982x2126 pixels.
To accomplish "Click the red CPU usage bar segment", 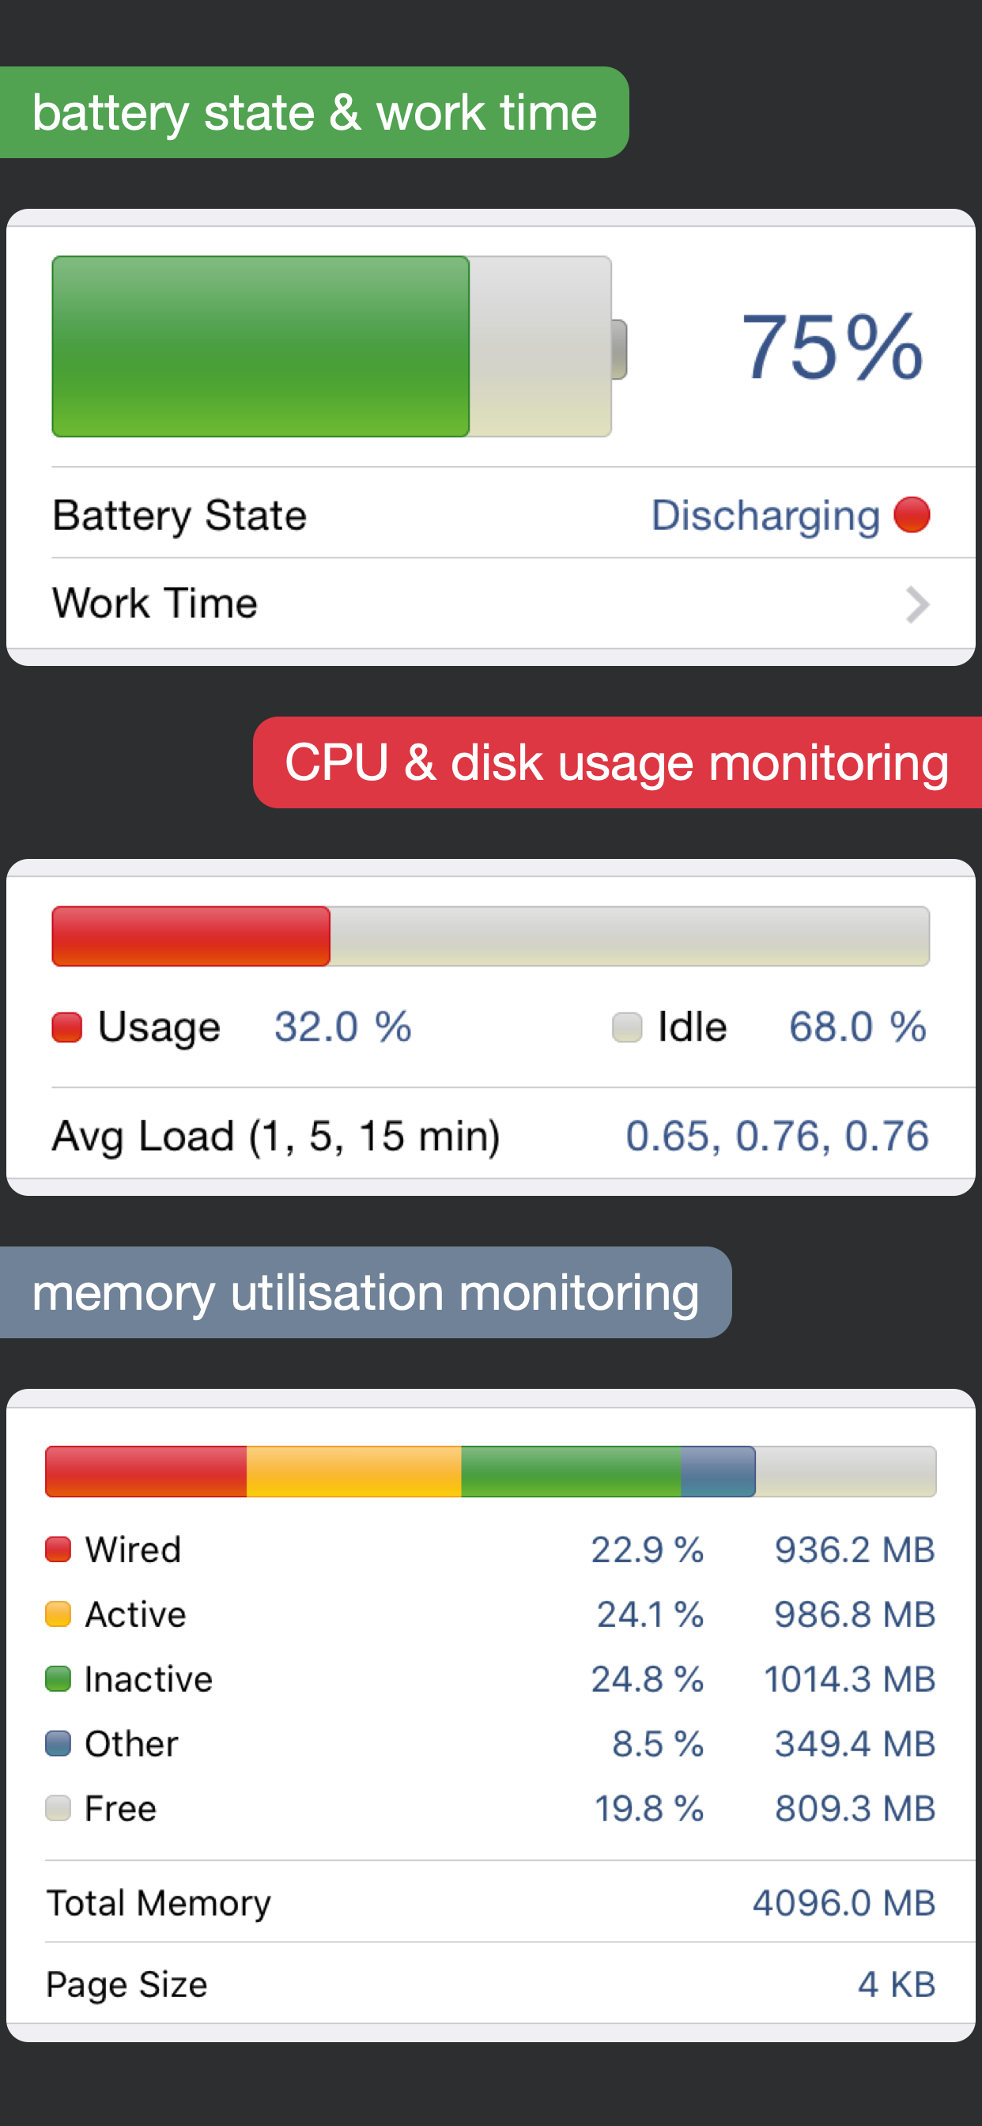I will 191,936.
